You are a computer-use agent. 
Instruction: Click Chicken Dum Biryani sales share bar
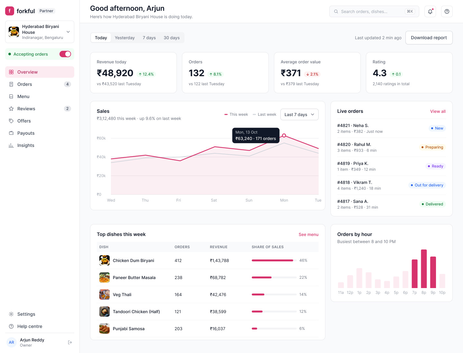274,260
